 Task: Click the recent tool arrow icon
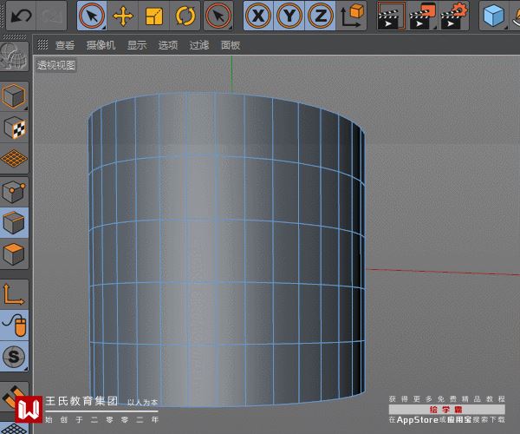pos(218,16)
